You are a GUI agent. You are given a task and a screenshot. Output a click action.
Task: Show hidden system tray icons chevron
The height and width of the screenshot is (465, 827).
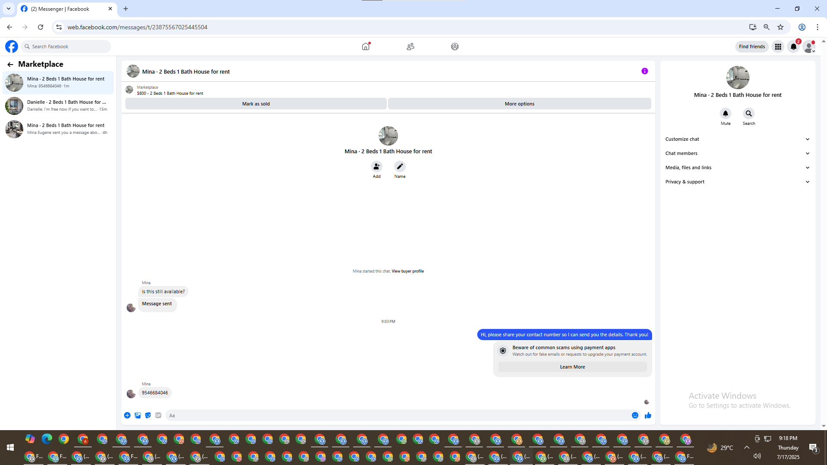point(747,448)
